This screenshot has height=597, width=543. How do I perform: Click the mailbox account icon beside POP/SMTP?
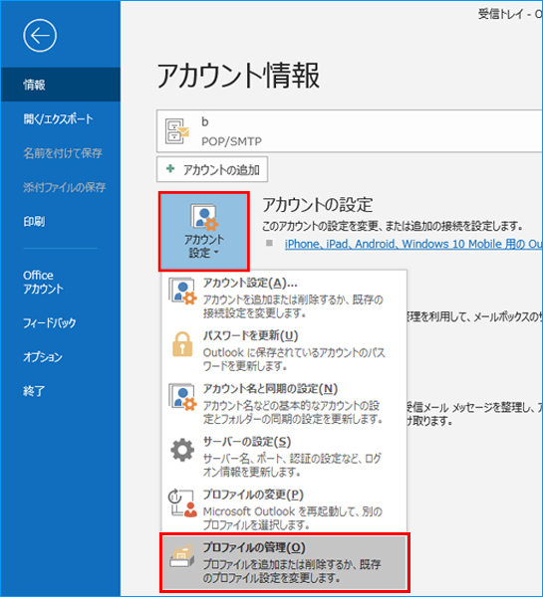pyautogui.click(x=177, y=131)
